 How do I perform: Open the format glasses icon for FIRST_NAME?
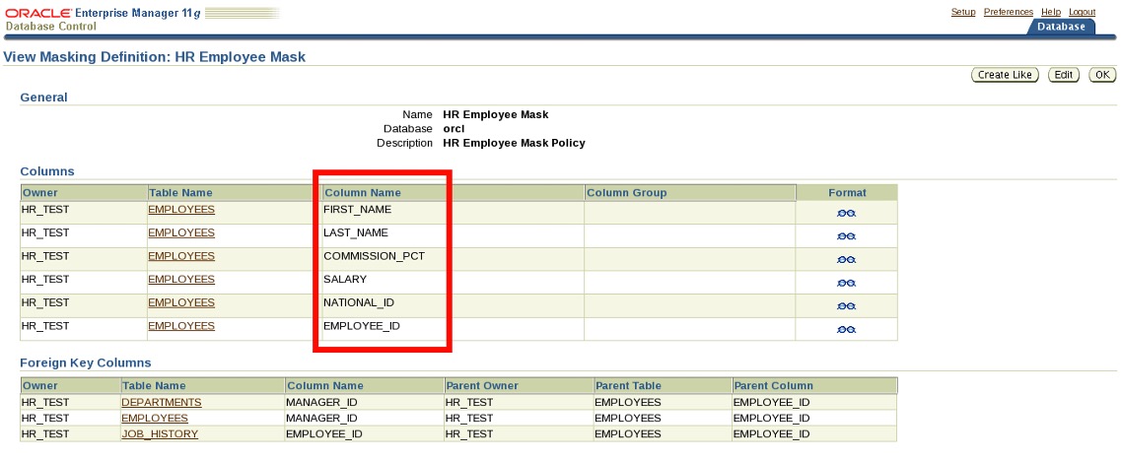pyautogui.click(x=847, y=213)
